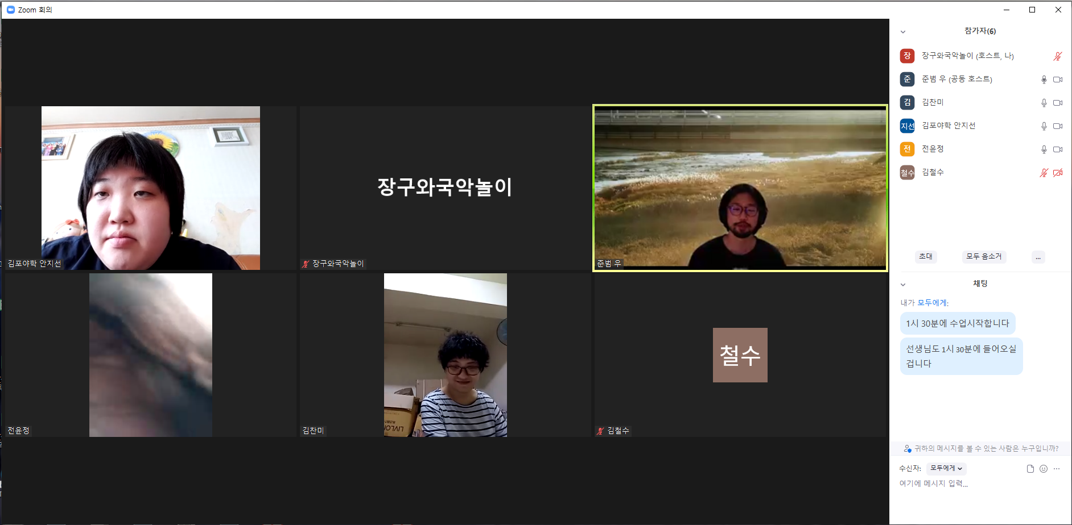Select participant name 김철수 in list
The width and height of the screenshot is (1072, 525).
click(x=933, y=172)
